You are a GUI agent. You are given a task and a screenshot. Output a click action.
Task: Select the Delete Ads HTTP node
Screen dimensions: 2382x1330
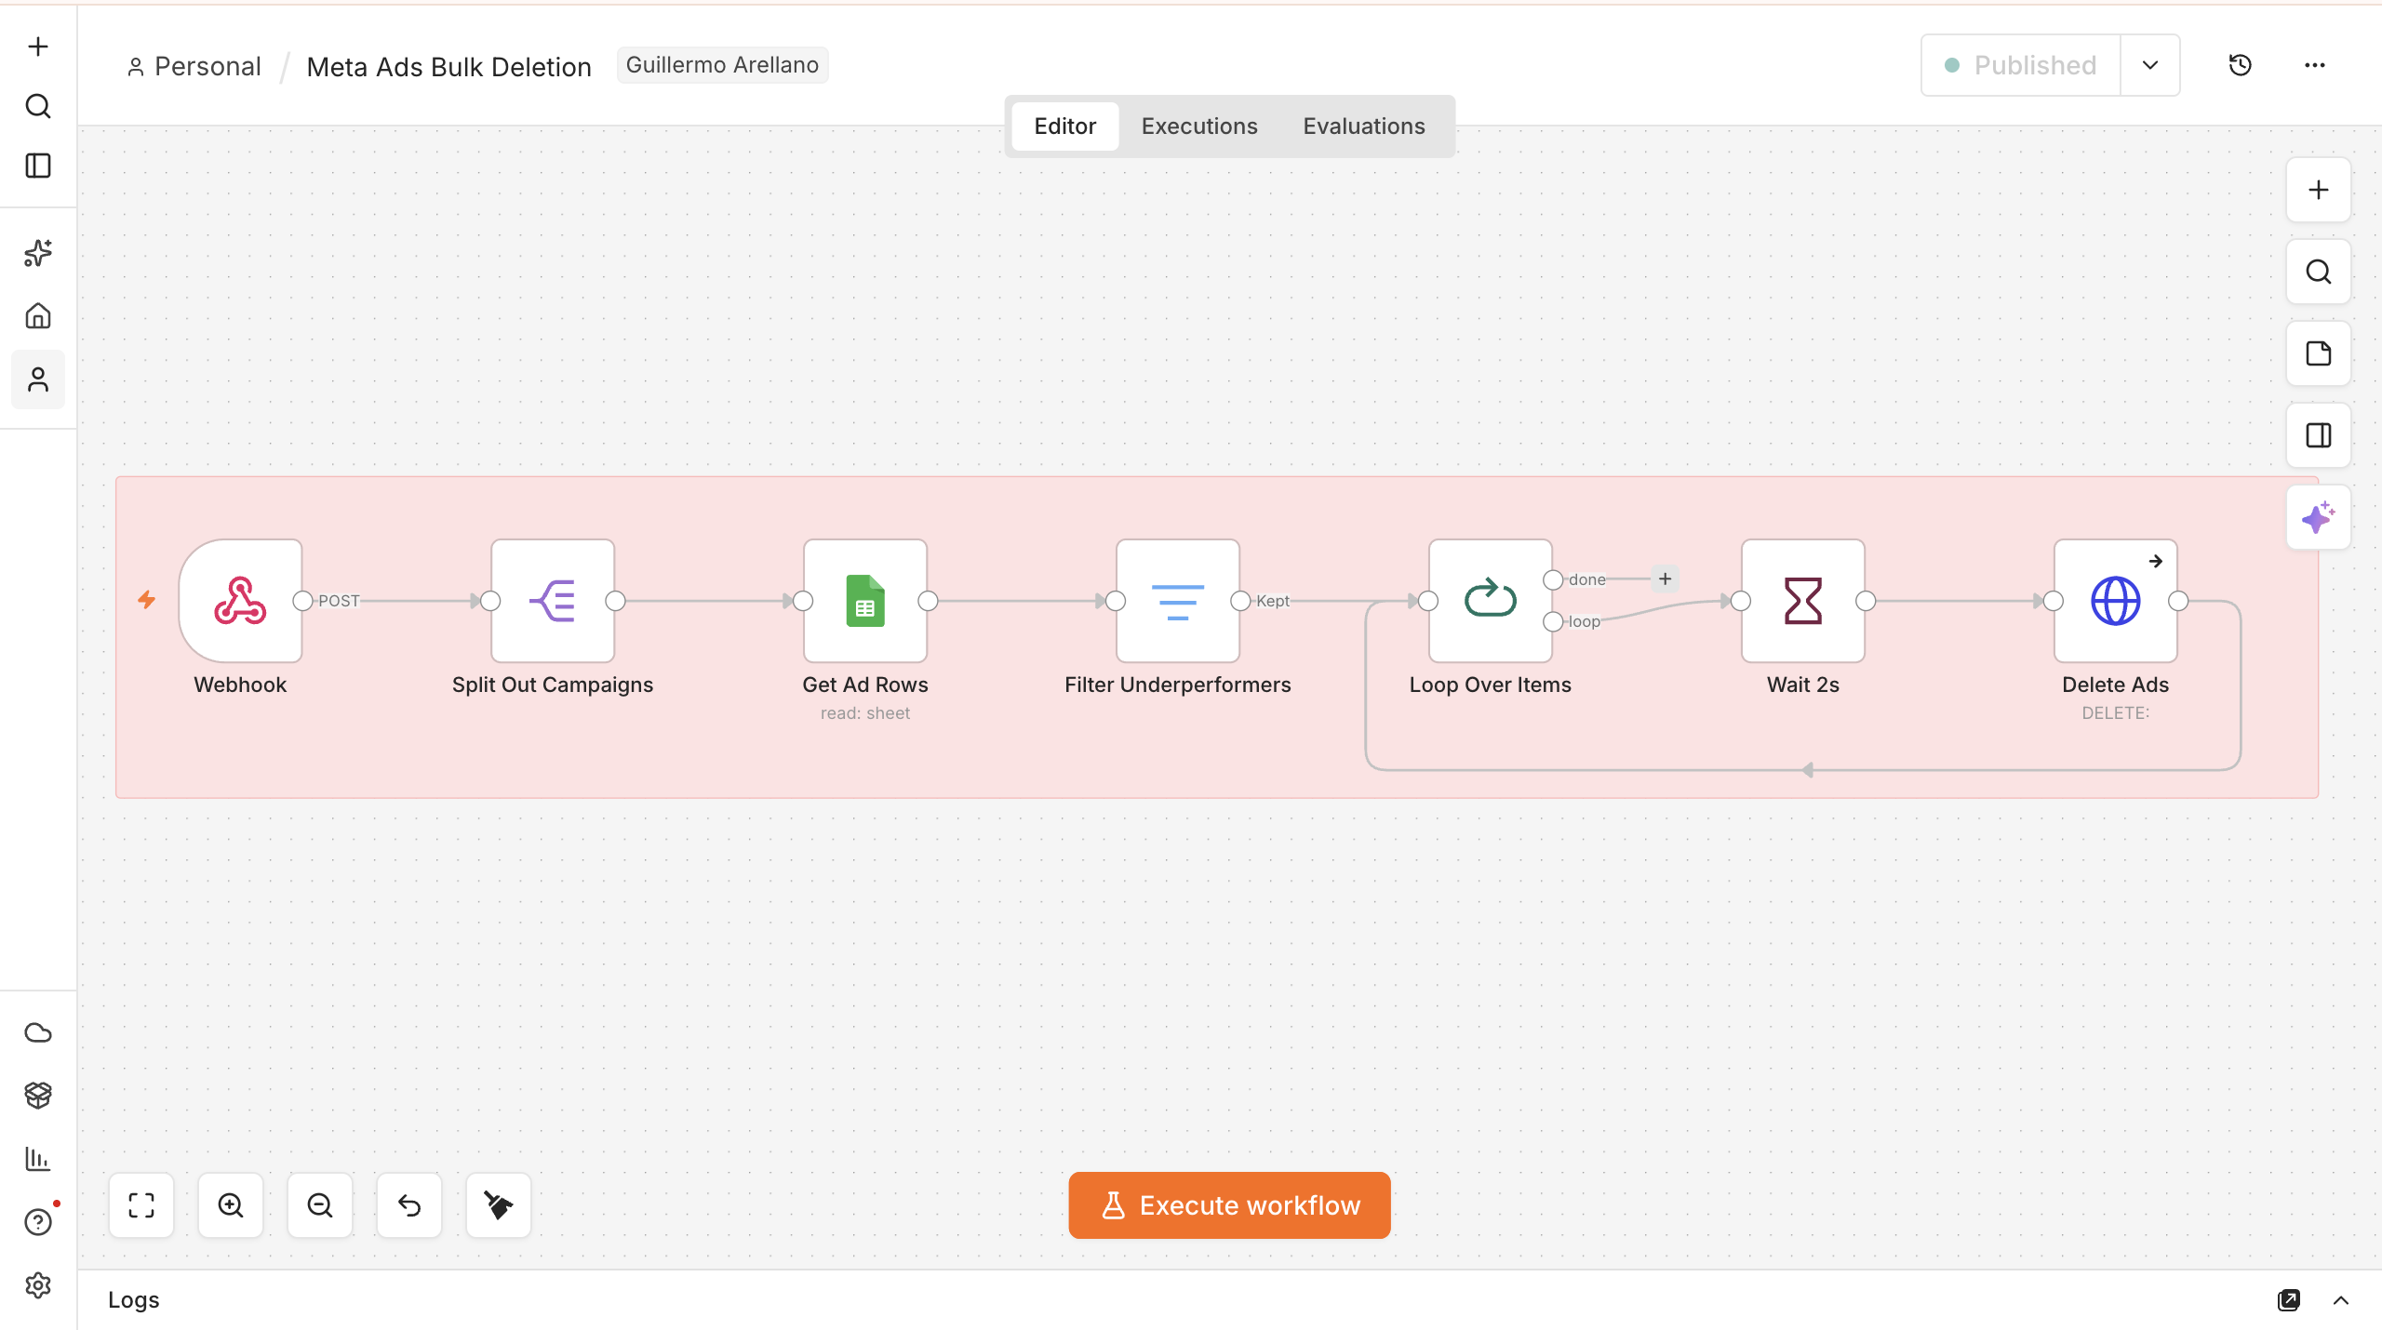pyautogui.click(x=2116, y=601)
